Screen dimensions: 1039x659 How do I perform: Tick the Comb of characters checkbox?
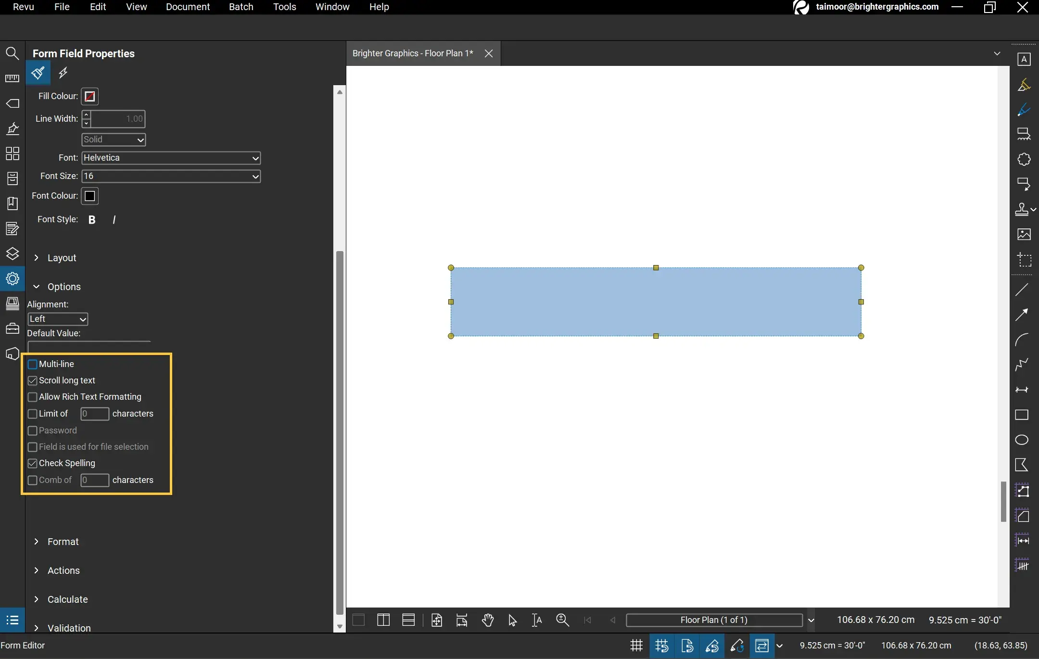coord(33,480)
